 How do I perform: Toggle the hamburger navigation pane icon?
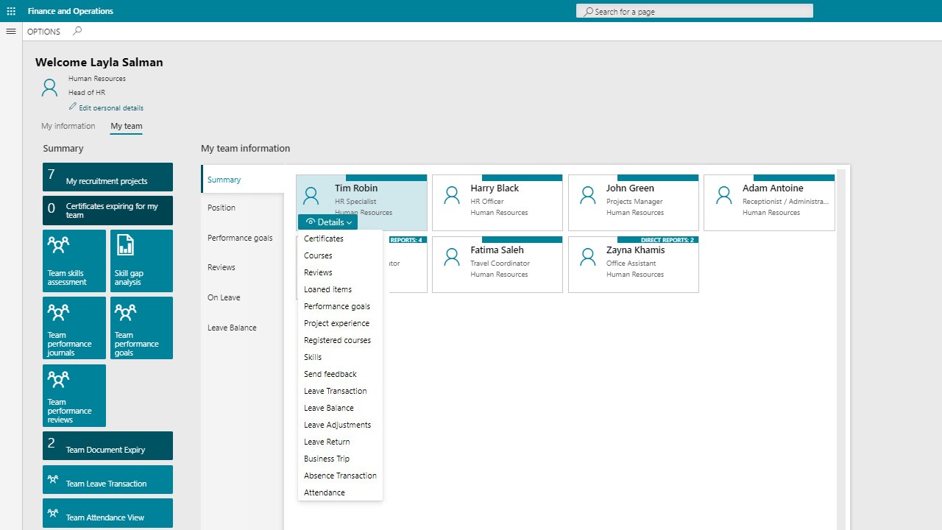(11, 32)
